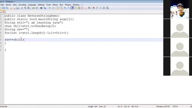192x108 pixels.
Task: Close the new 2 tab with its X
Action: (x=4, y=12)
